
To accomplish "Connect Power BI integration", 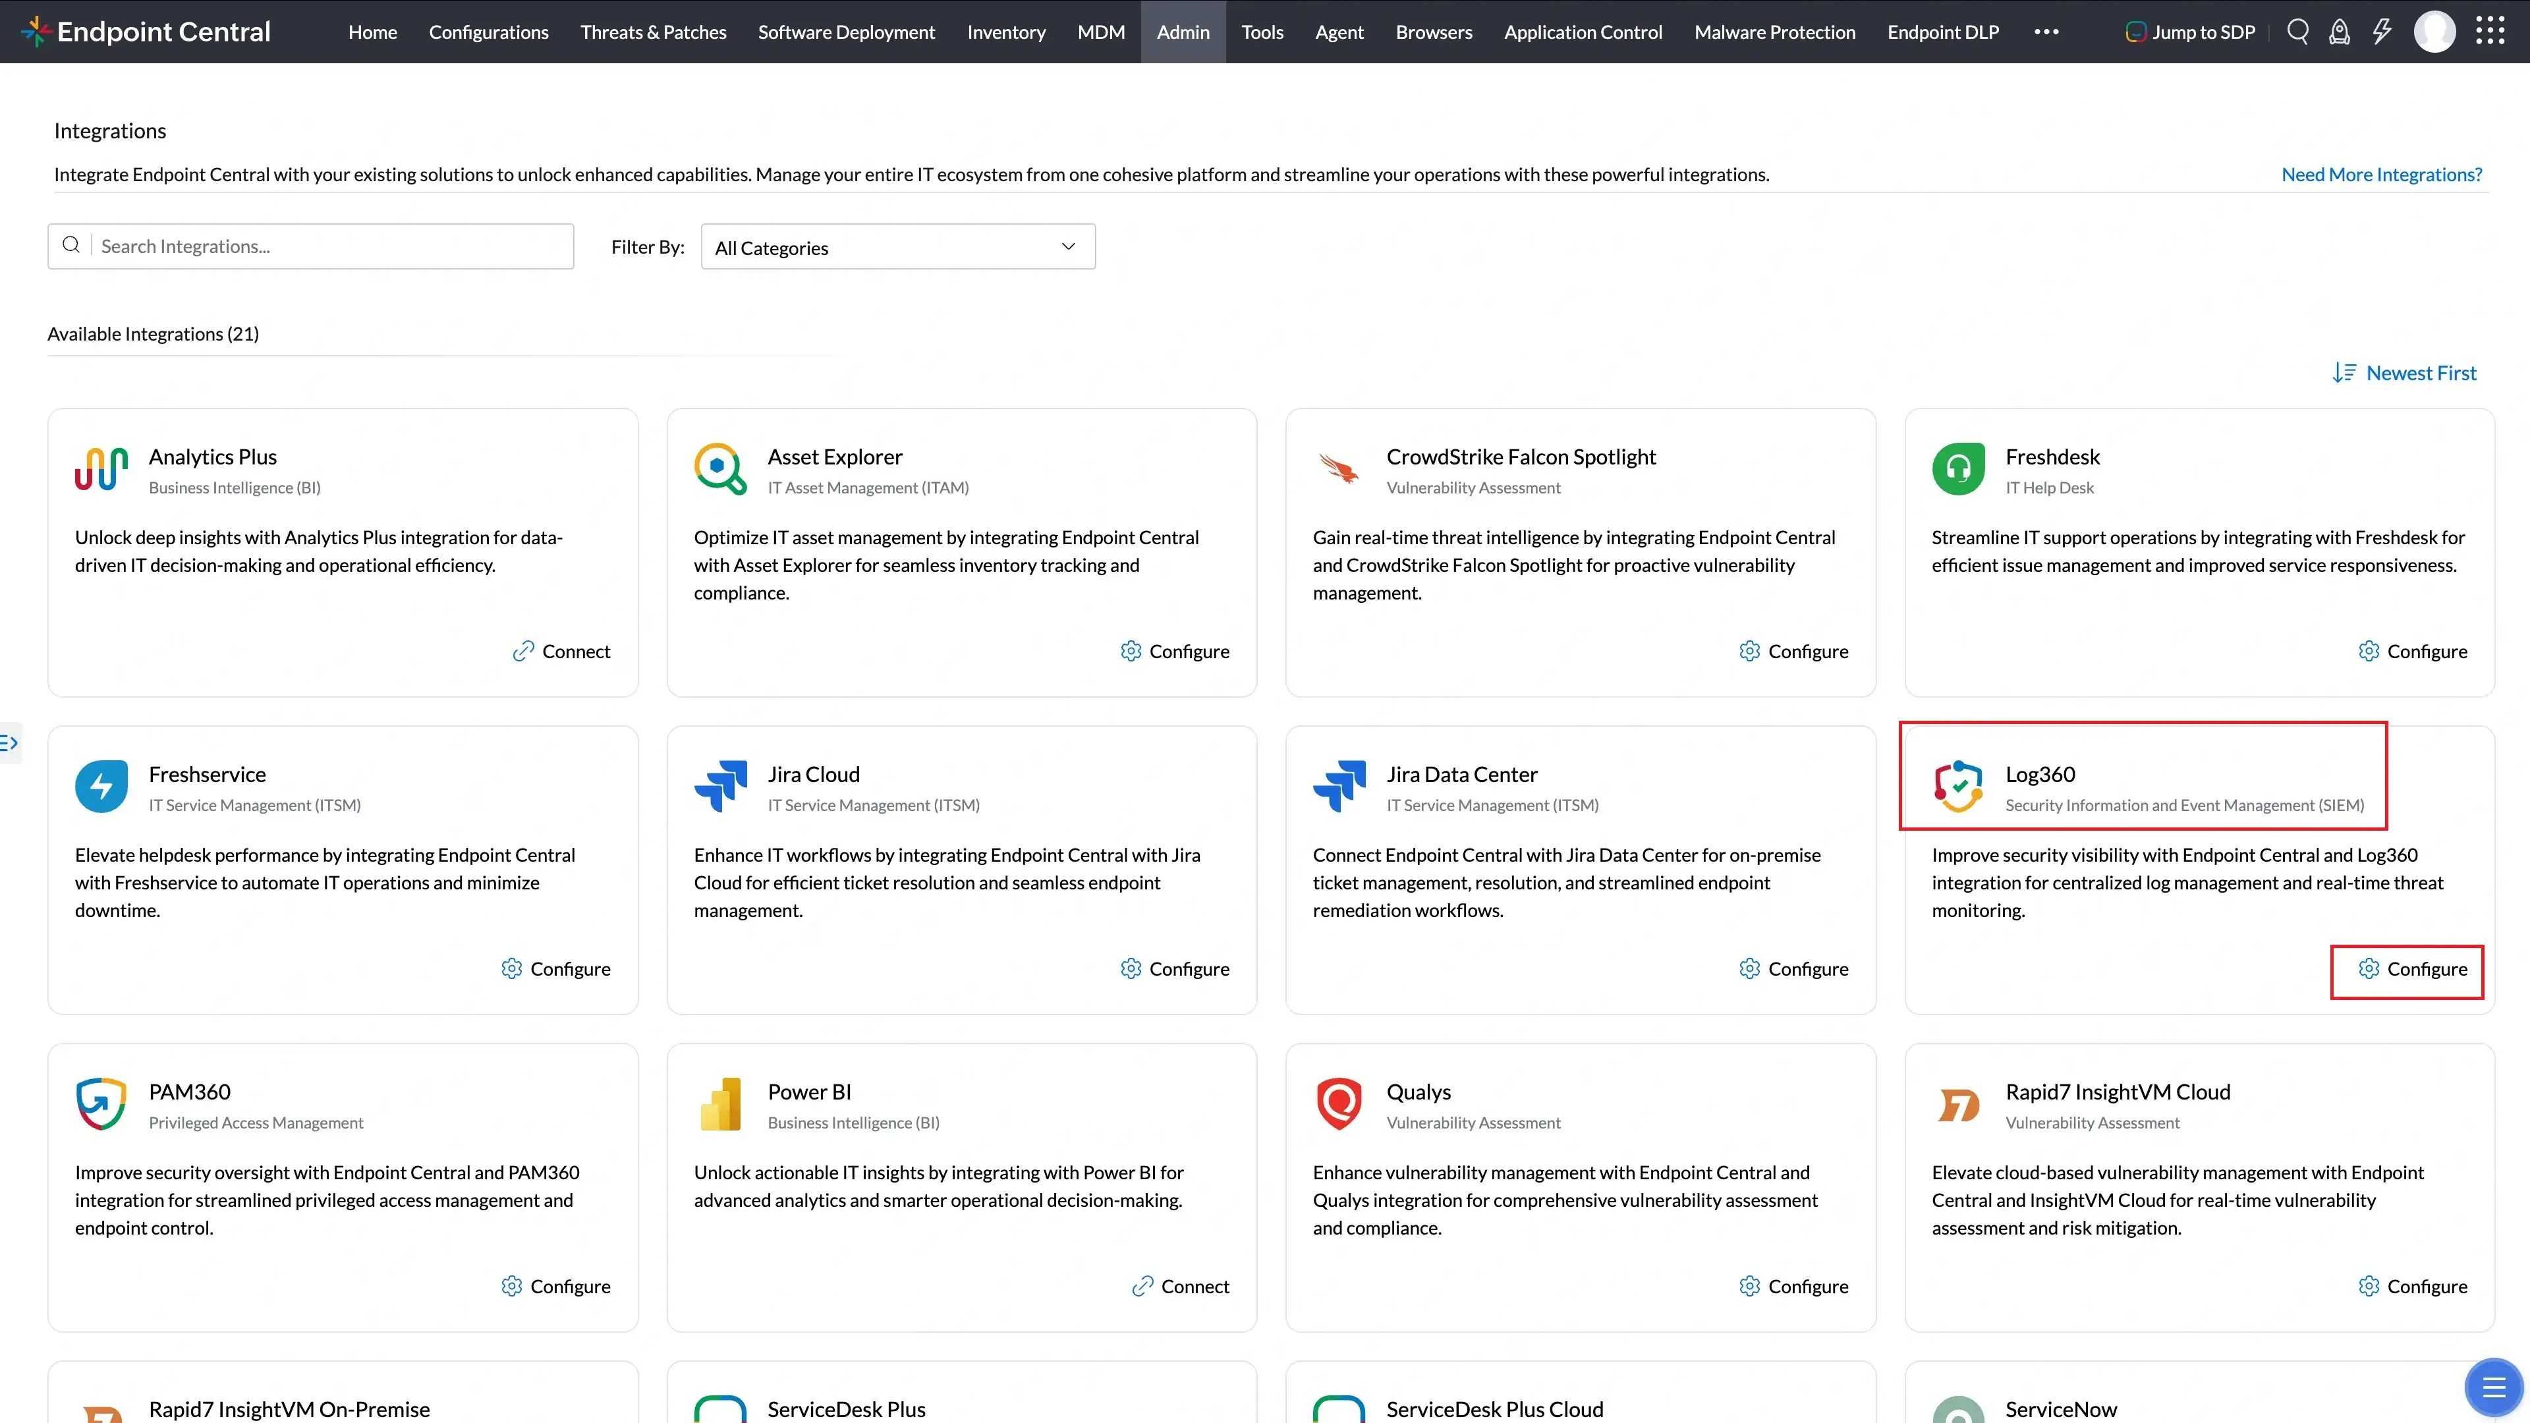I will click(1181, 1285).
